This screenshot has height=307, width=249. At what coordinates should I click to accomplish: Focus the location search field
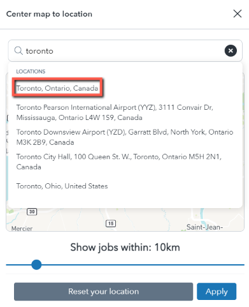(125, 51)
